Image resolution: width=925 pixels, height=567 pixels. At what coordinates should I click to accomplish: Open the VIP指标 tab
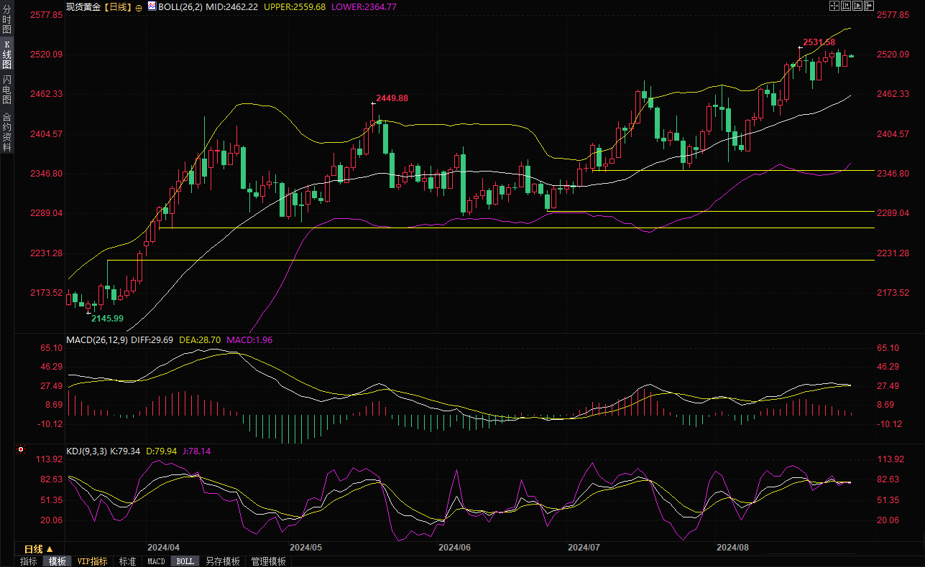92,561
